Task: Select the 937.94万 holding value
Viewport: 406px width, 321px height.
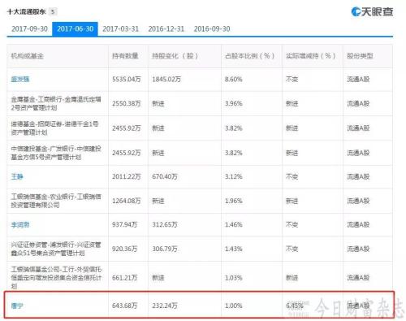Action: tap(125, 224)
